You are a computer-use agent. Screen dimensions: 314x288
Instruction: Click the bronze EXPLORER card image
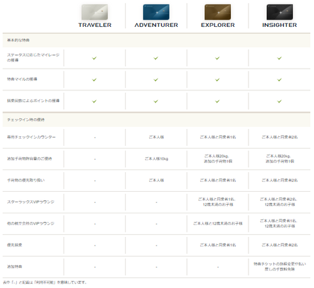(218, 12)
